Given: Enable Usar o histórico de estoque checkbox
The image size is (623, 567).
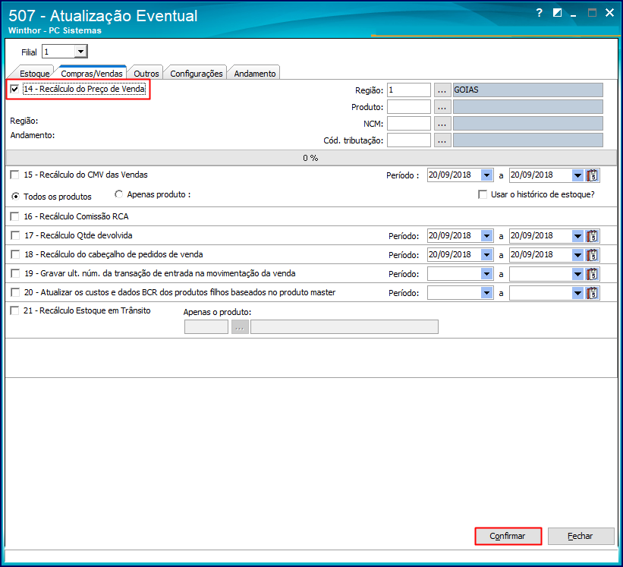Looking at the screenshot, I should pos(483,195).
